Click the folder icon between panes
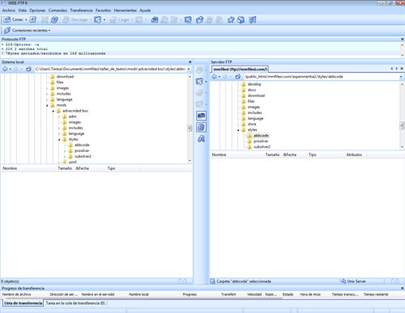The image size is (405, 313). pos(199,81)
